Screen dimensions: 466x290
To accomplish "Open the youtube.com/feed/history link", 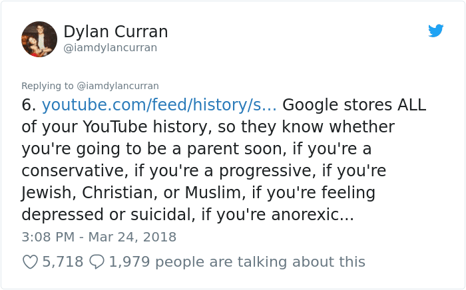I will coord(159,105).
